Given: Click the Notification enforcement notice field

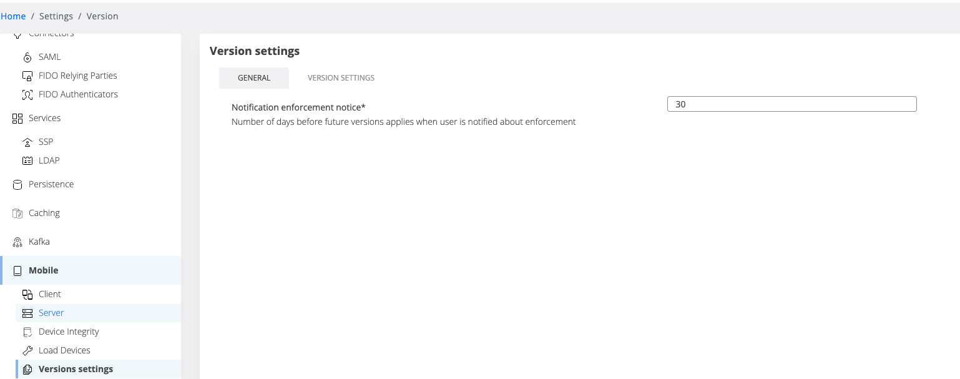Looking at the screenshot, I should click(791, 104).
